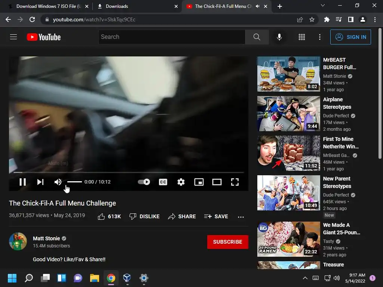This screenshot has height=287, width=383.
Task: Enter full screen mode
Action: (235, 182)
